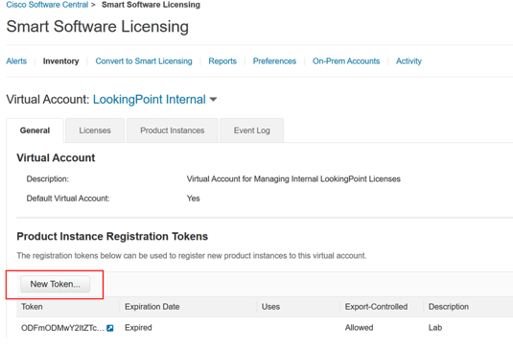Go to On-Prem Accounts

point(346,61)
